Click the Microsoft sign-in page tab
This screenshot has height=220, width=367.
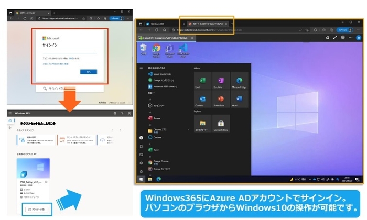point(32,13)
